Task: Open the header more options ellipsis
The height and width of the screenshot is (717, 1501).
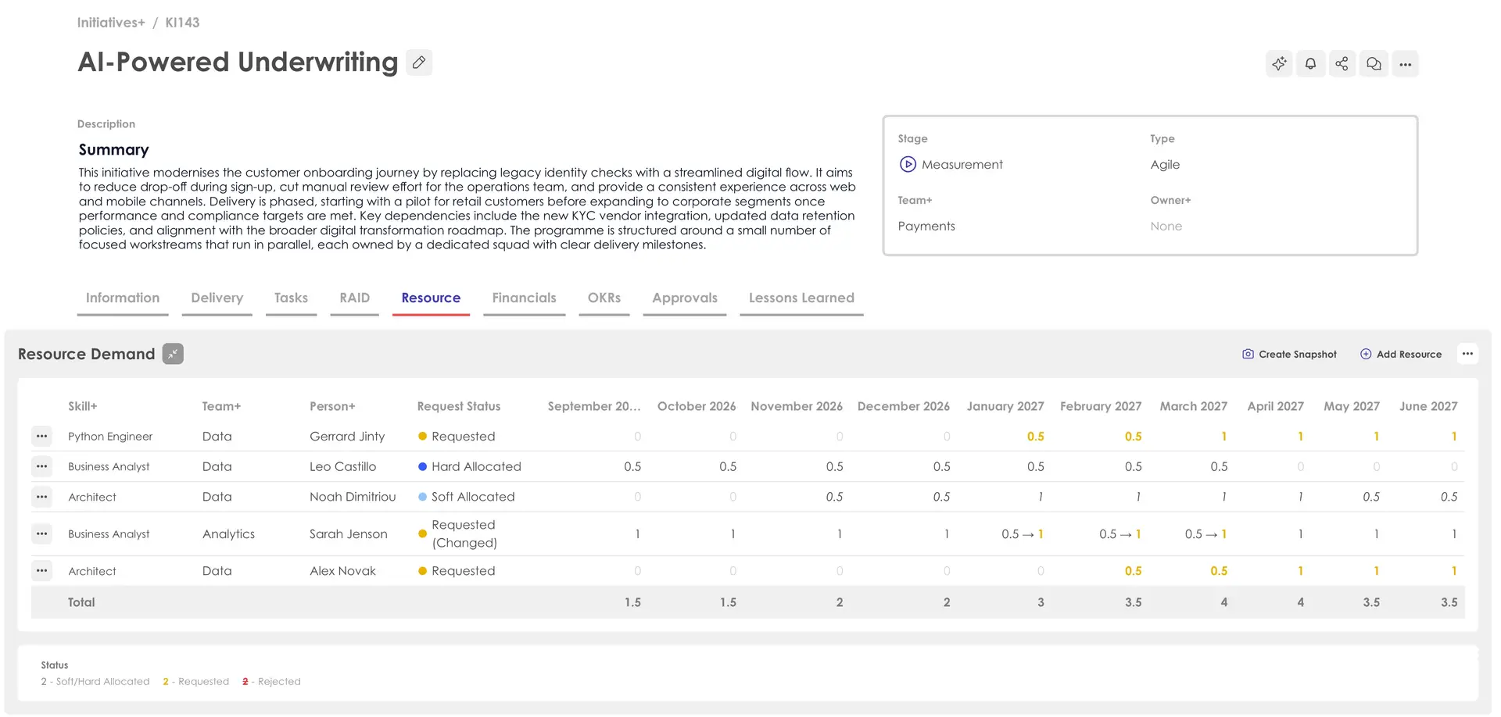Action: tap(1406, 64)
